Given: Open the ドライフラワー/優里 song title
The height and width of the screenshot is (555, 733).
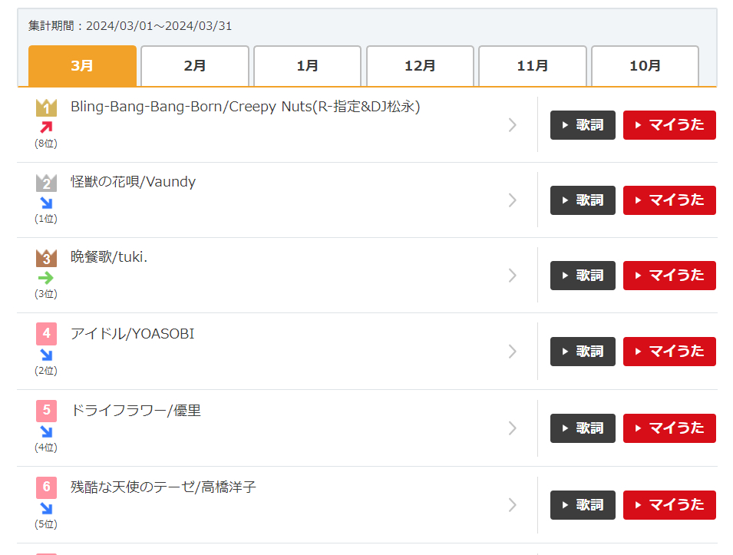Looking at the screenshot, I should (x=136, y=411).
